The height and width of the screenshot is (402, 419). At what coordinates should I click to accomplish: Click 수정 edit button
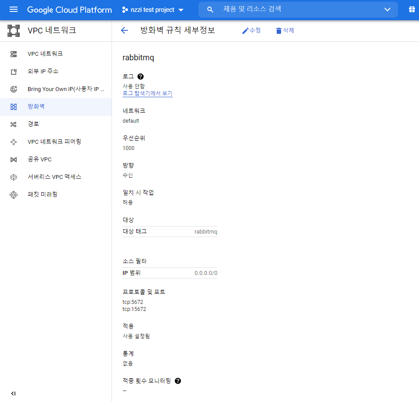pos(251,30)
